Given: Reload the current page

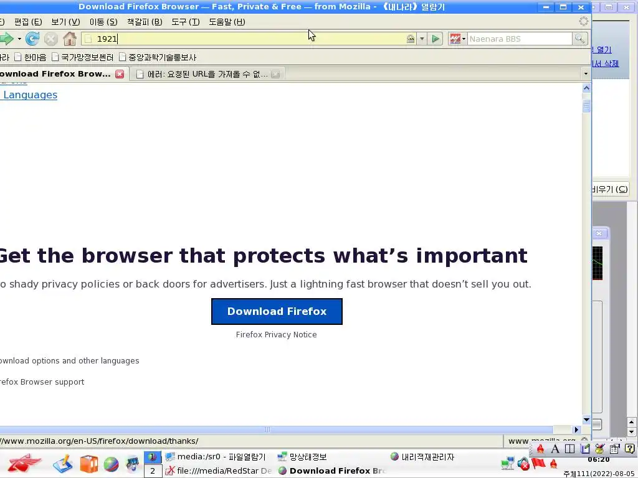Looking at the screenshot, I should pos(32,39).
